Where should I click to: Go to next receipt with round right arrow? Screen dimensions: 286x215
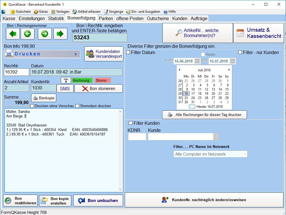click(45, 34)
